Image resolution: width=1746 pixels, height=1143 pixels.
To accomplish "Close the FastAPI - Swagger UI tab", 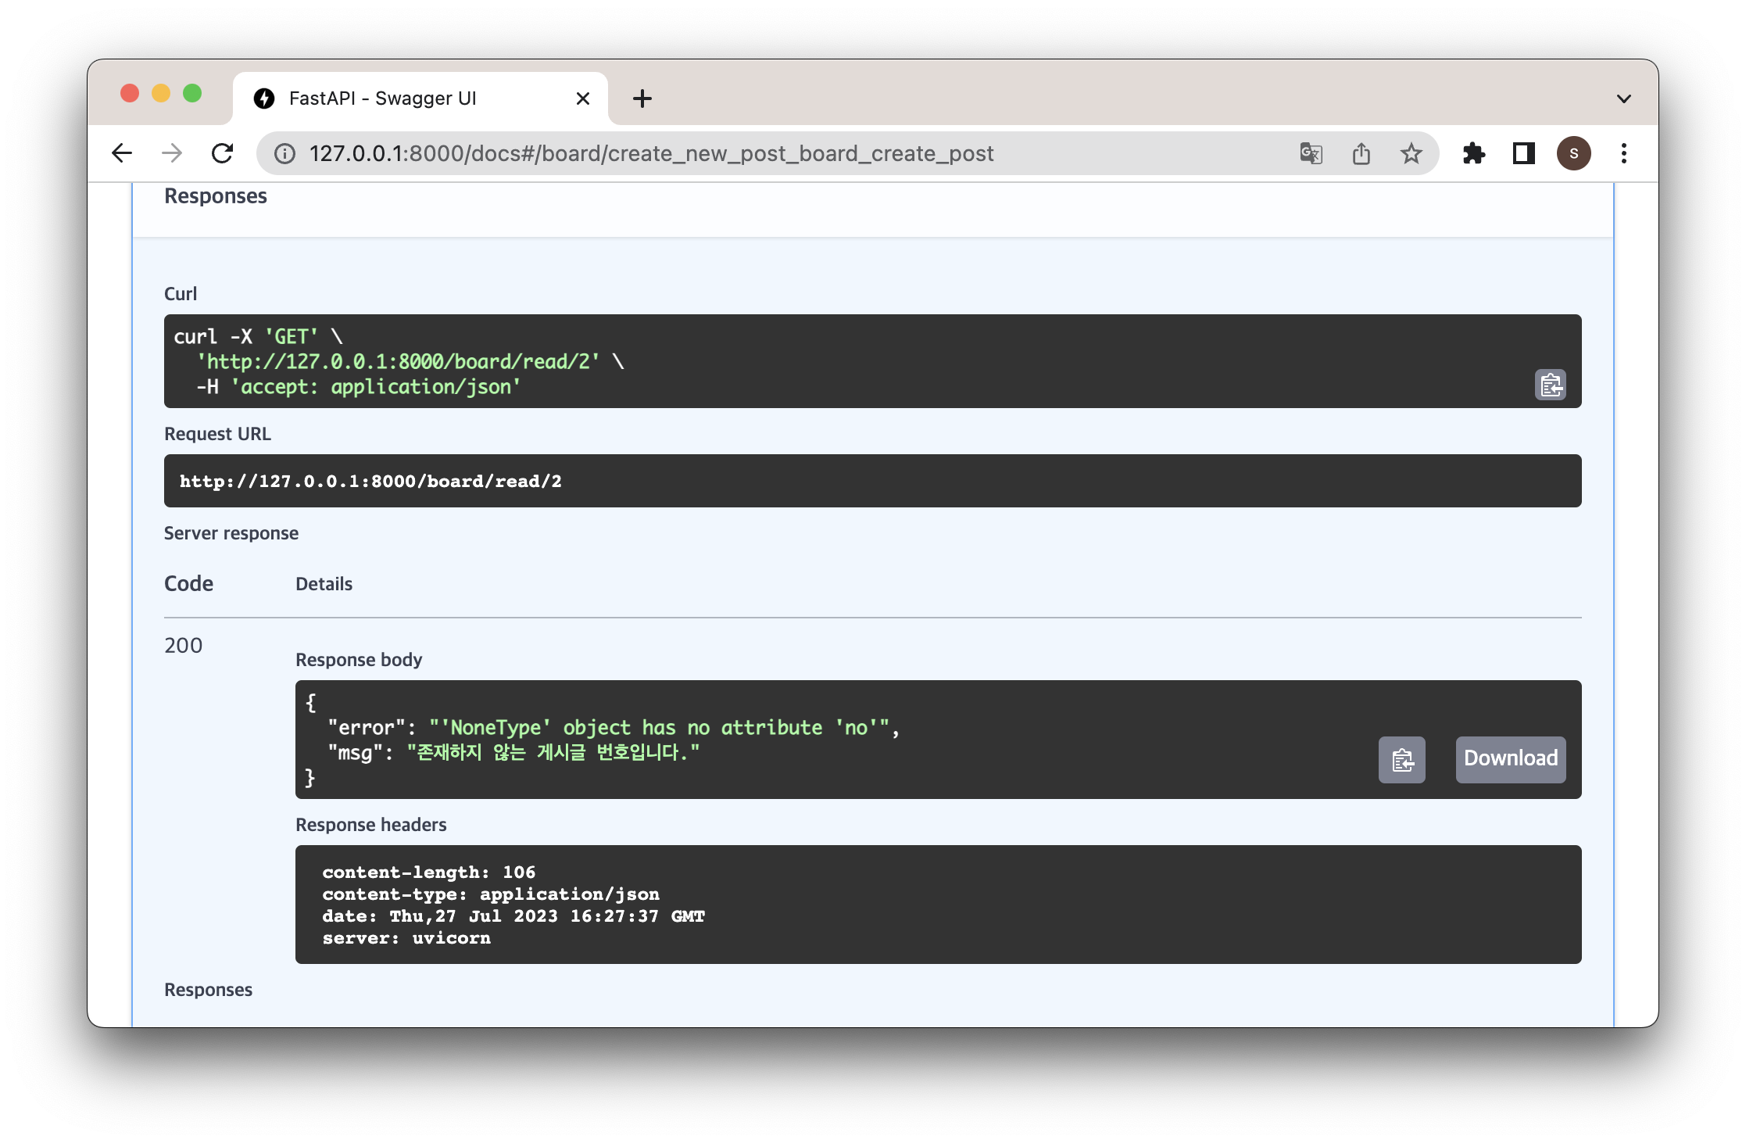I will point(582,99).
